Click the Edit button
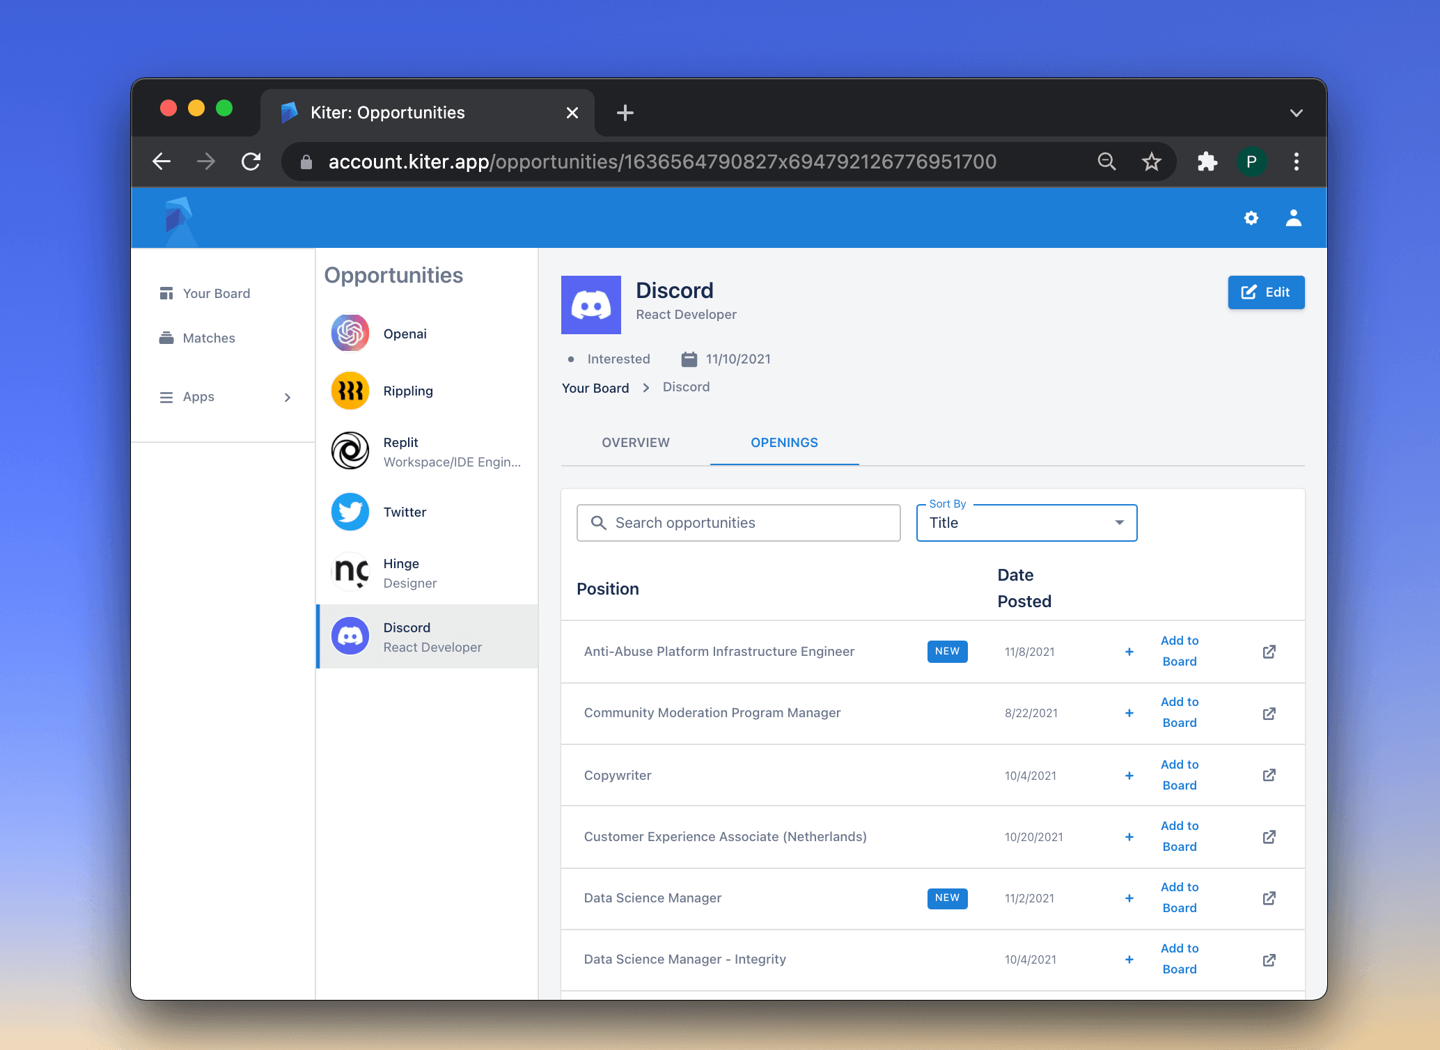 1265,292
